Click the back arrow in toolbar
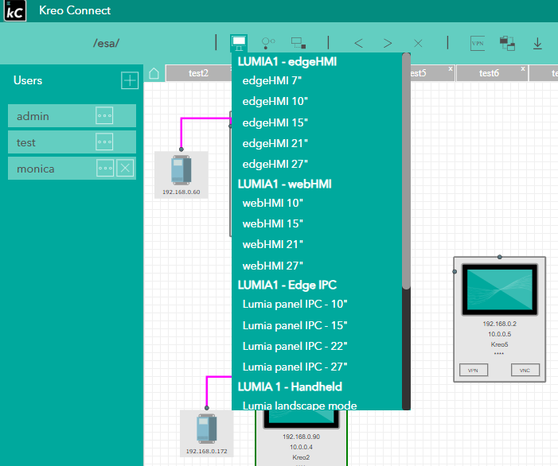Viewport: 558px width, 466px height. coord(358,43)
